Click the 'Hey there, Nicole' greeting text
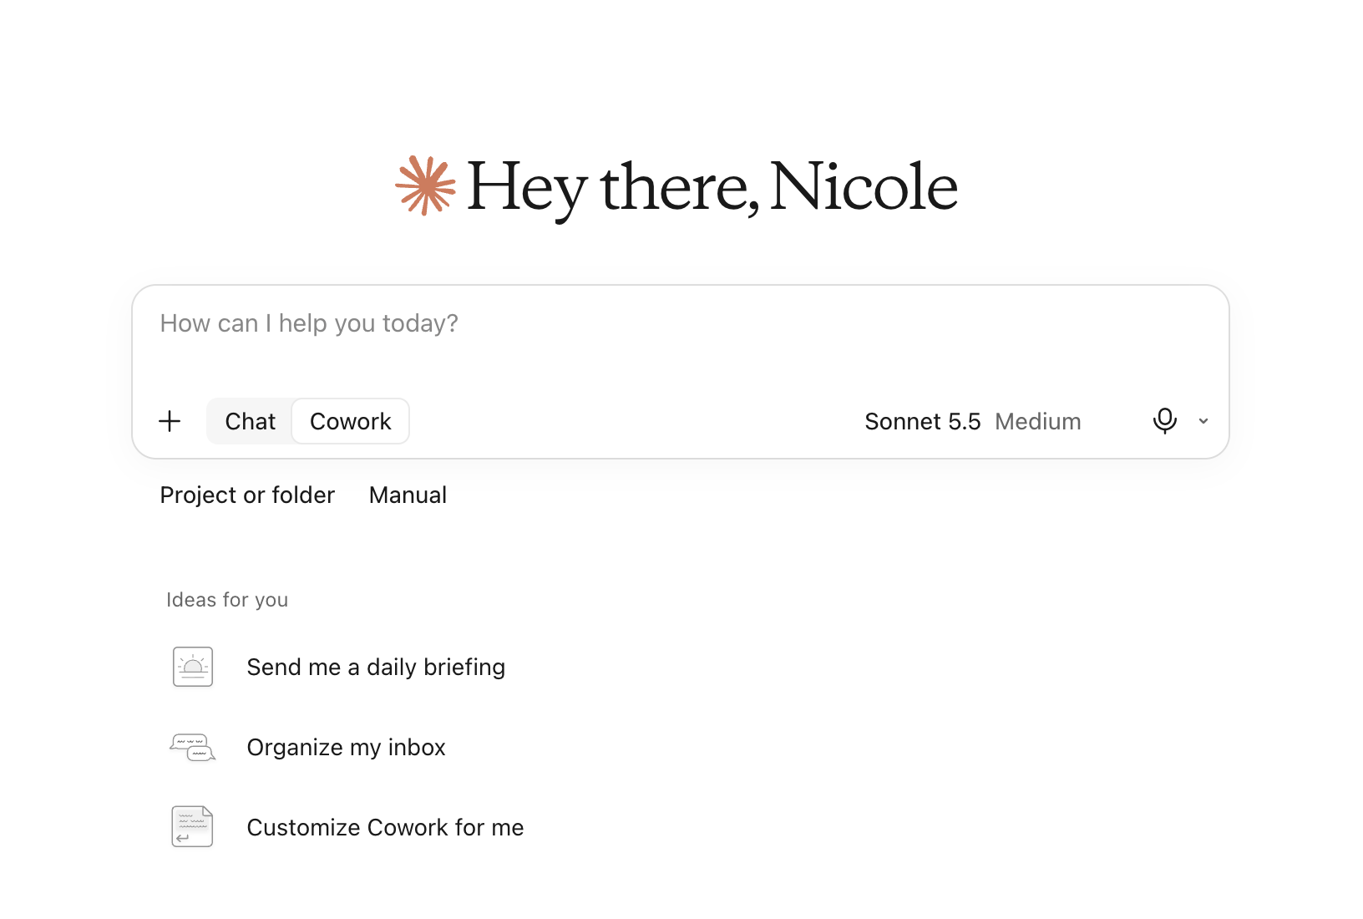This screenshot has width=1363, height=919. click(x=712, y=187)
